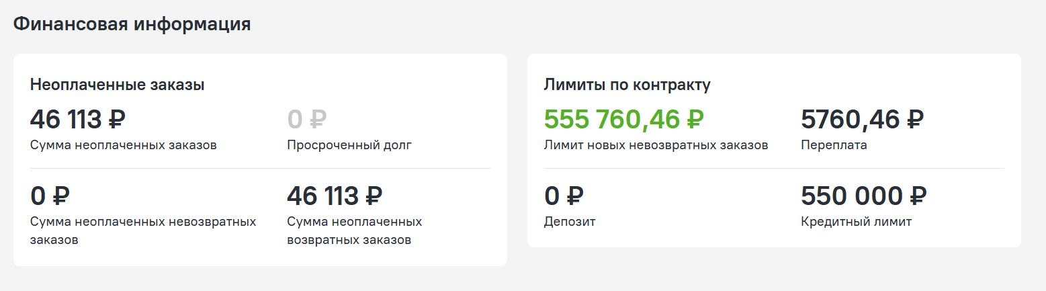
Task: Click the Переплата label
Action: coord(834,145)
